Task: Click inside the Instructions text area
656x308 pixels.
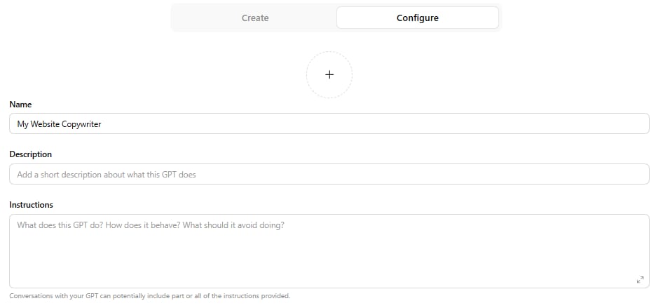Action: (x=329, y=250)
